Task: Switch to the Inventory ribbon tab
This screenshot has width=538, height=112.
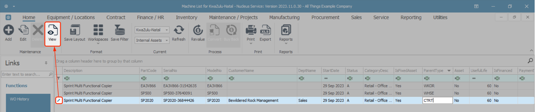Action: (186, 17)
